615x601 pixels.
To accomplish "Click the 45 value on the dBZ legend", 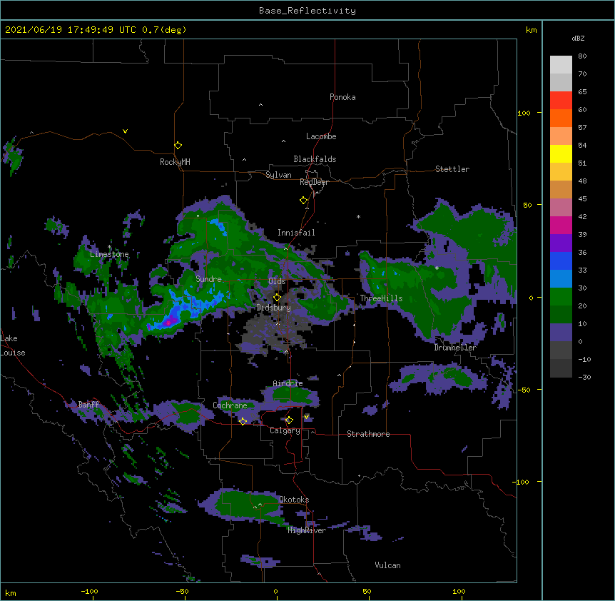I will (582, 199).
